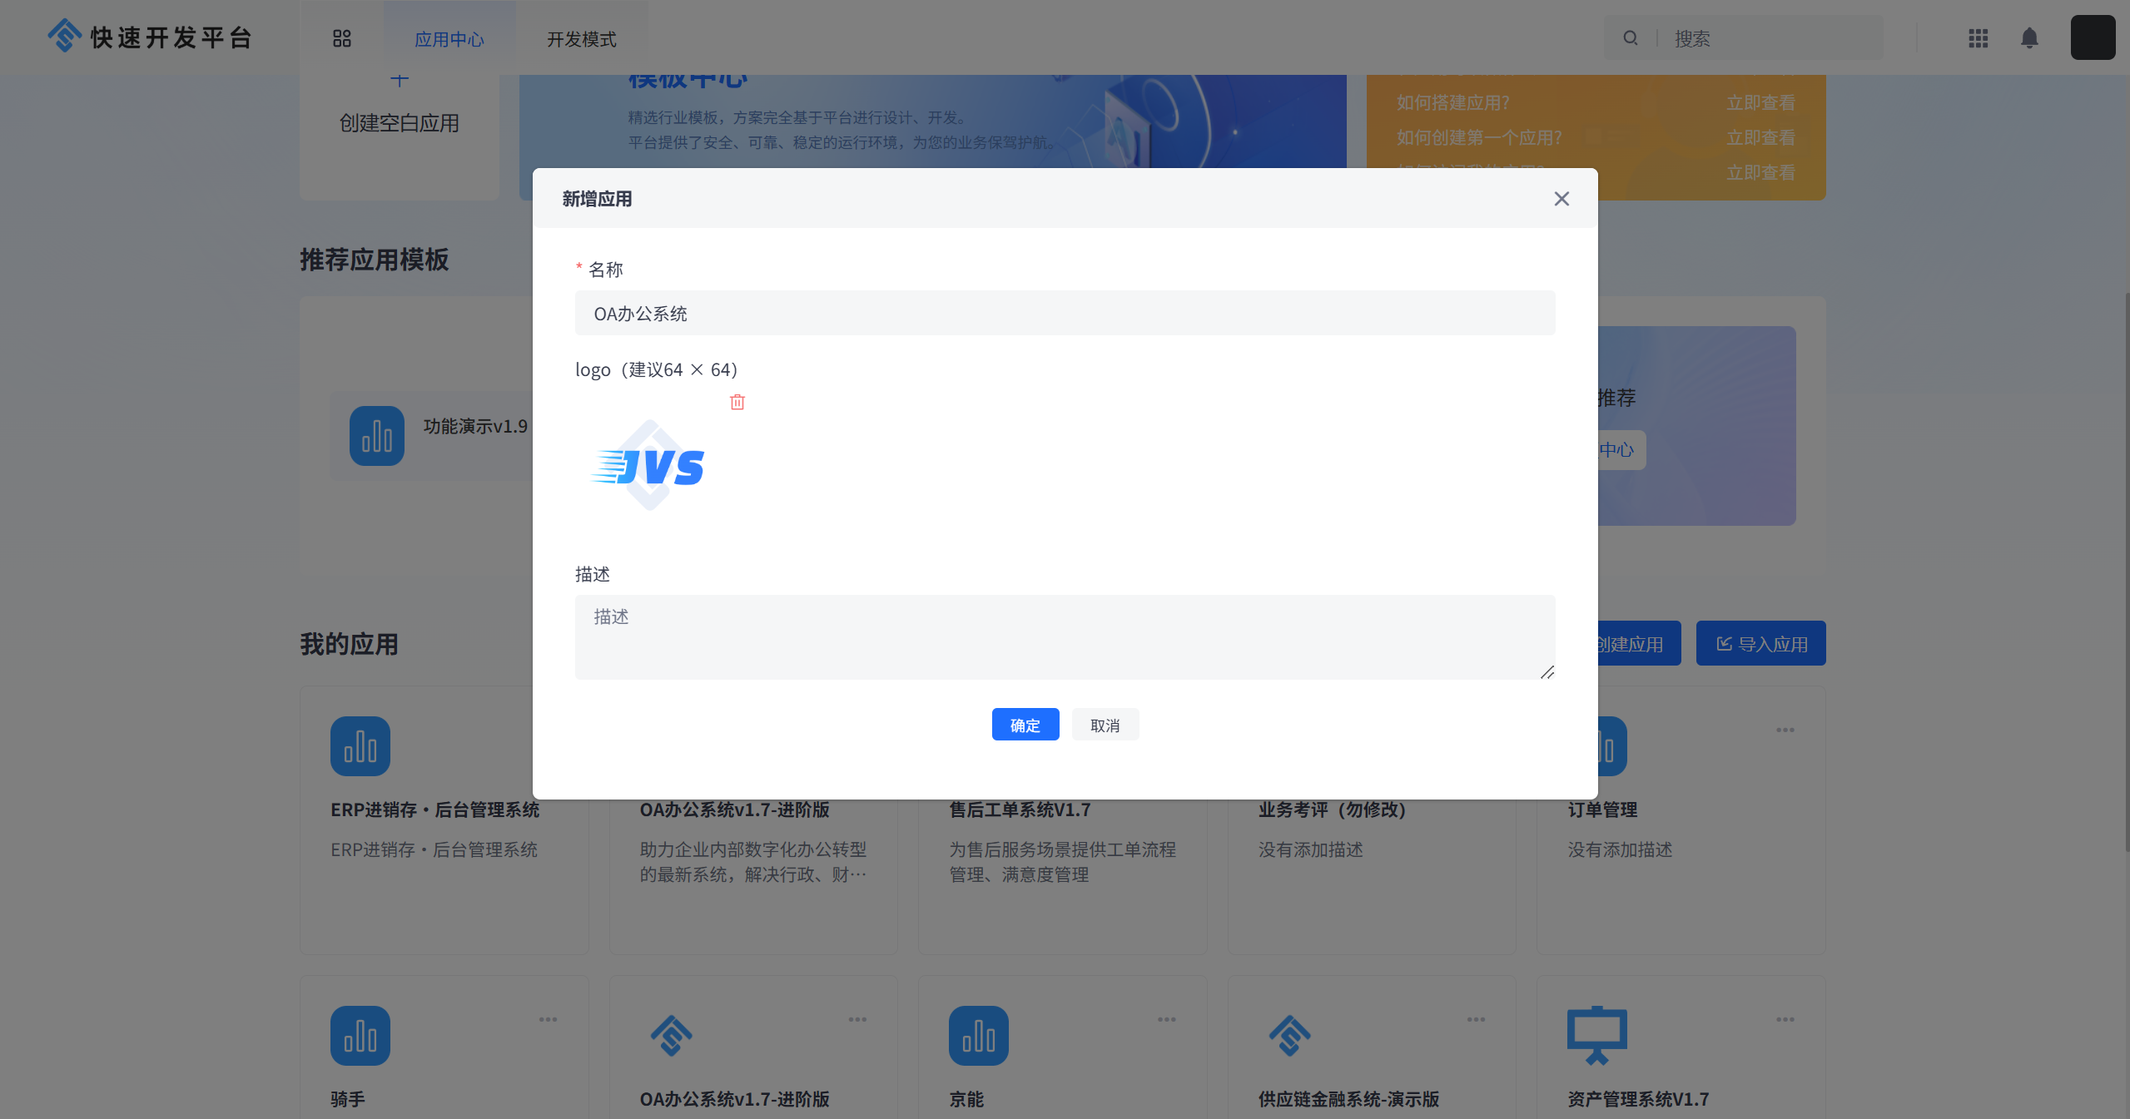The image size is (2130, 1119).
Task: Click the 描述 text area
Action: tap(1064, 636)
